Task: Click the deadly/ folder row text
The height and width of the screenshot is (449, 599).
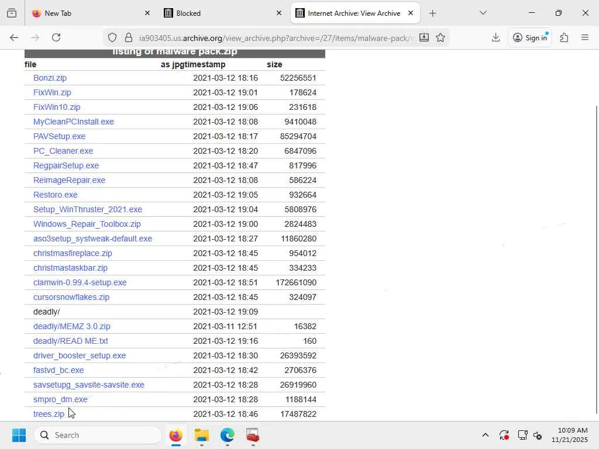Action: point(47,312)
